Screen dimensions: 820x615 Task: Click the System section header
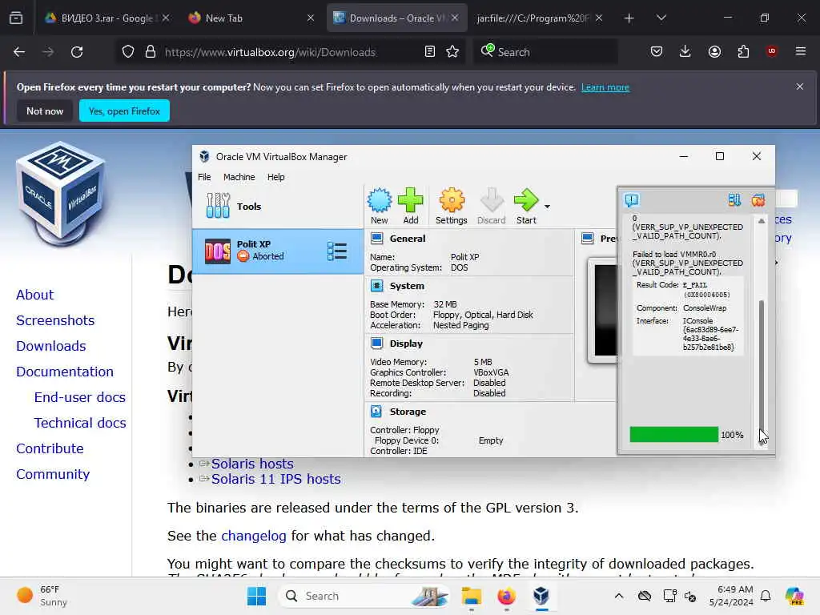(406, 286)
